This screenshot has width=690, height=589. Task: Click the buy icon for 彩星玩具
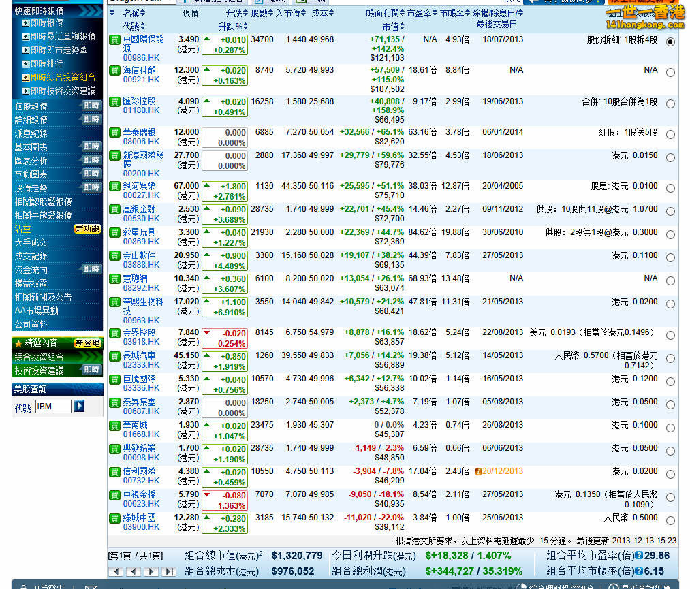(x=114, y=233)
